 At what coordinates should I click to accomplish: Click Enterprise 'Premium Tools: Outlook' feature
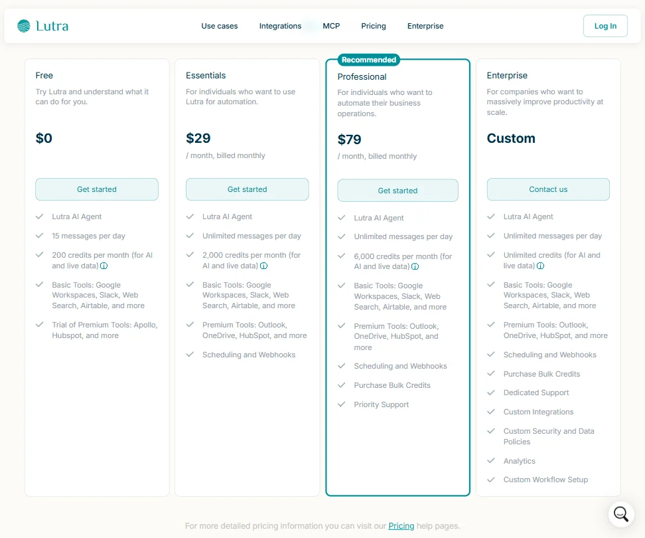(555, 330)
